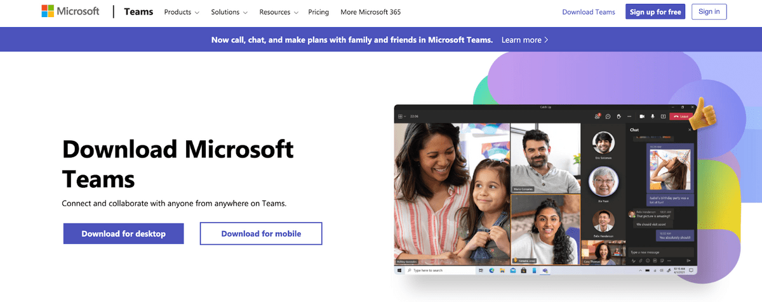Viewport: 762px width, 302px height.
Task: Click the 'Download Microsoft Teams' heading
Action: (178, 163)
